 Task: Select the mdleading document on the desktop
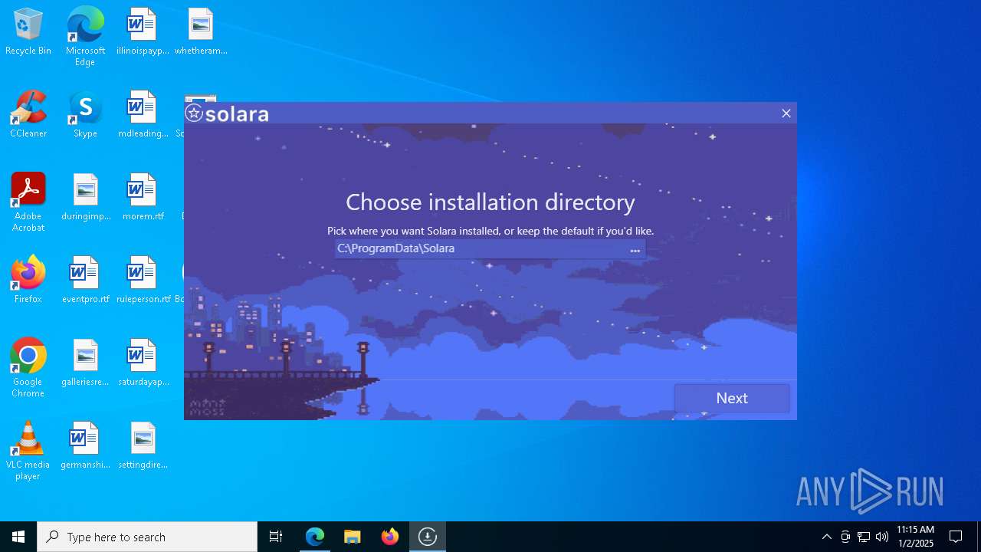(x=143, y=115)
